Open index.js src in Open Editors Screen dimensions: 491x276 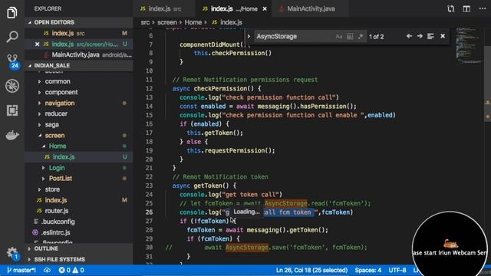coord(79,33)
